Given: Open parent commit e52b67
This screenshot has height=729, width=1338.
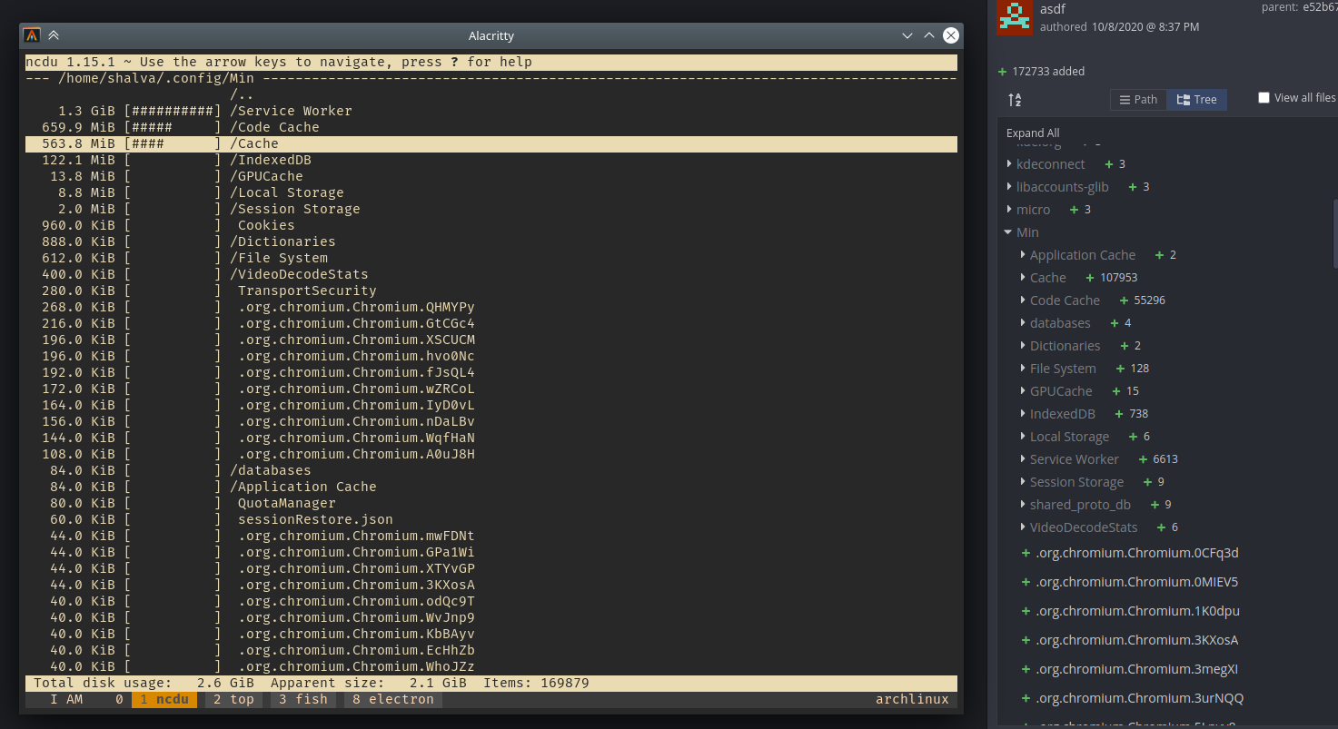Looking at the screenshot, I should 1320,7.
